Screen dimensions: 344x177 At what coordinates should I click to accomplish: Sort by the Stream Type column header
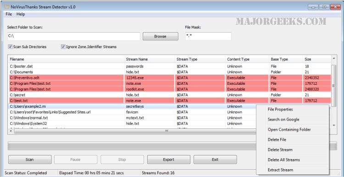pos(200,59)
